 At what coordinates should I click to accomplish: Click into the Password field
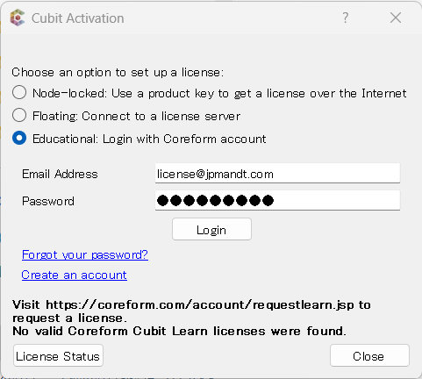pos(277,200)
